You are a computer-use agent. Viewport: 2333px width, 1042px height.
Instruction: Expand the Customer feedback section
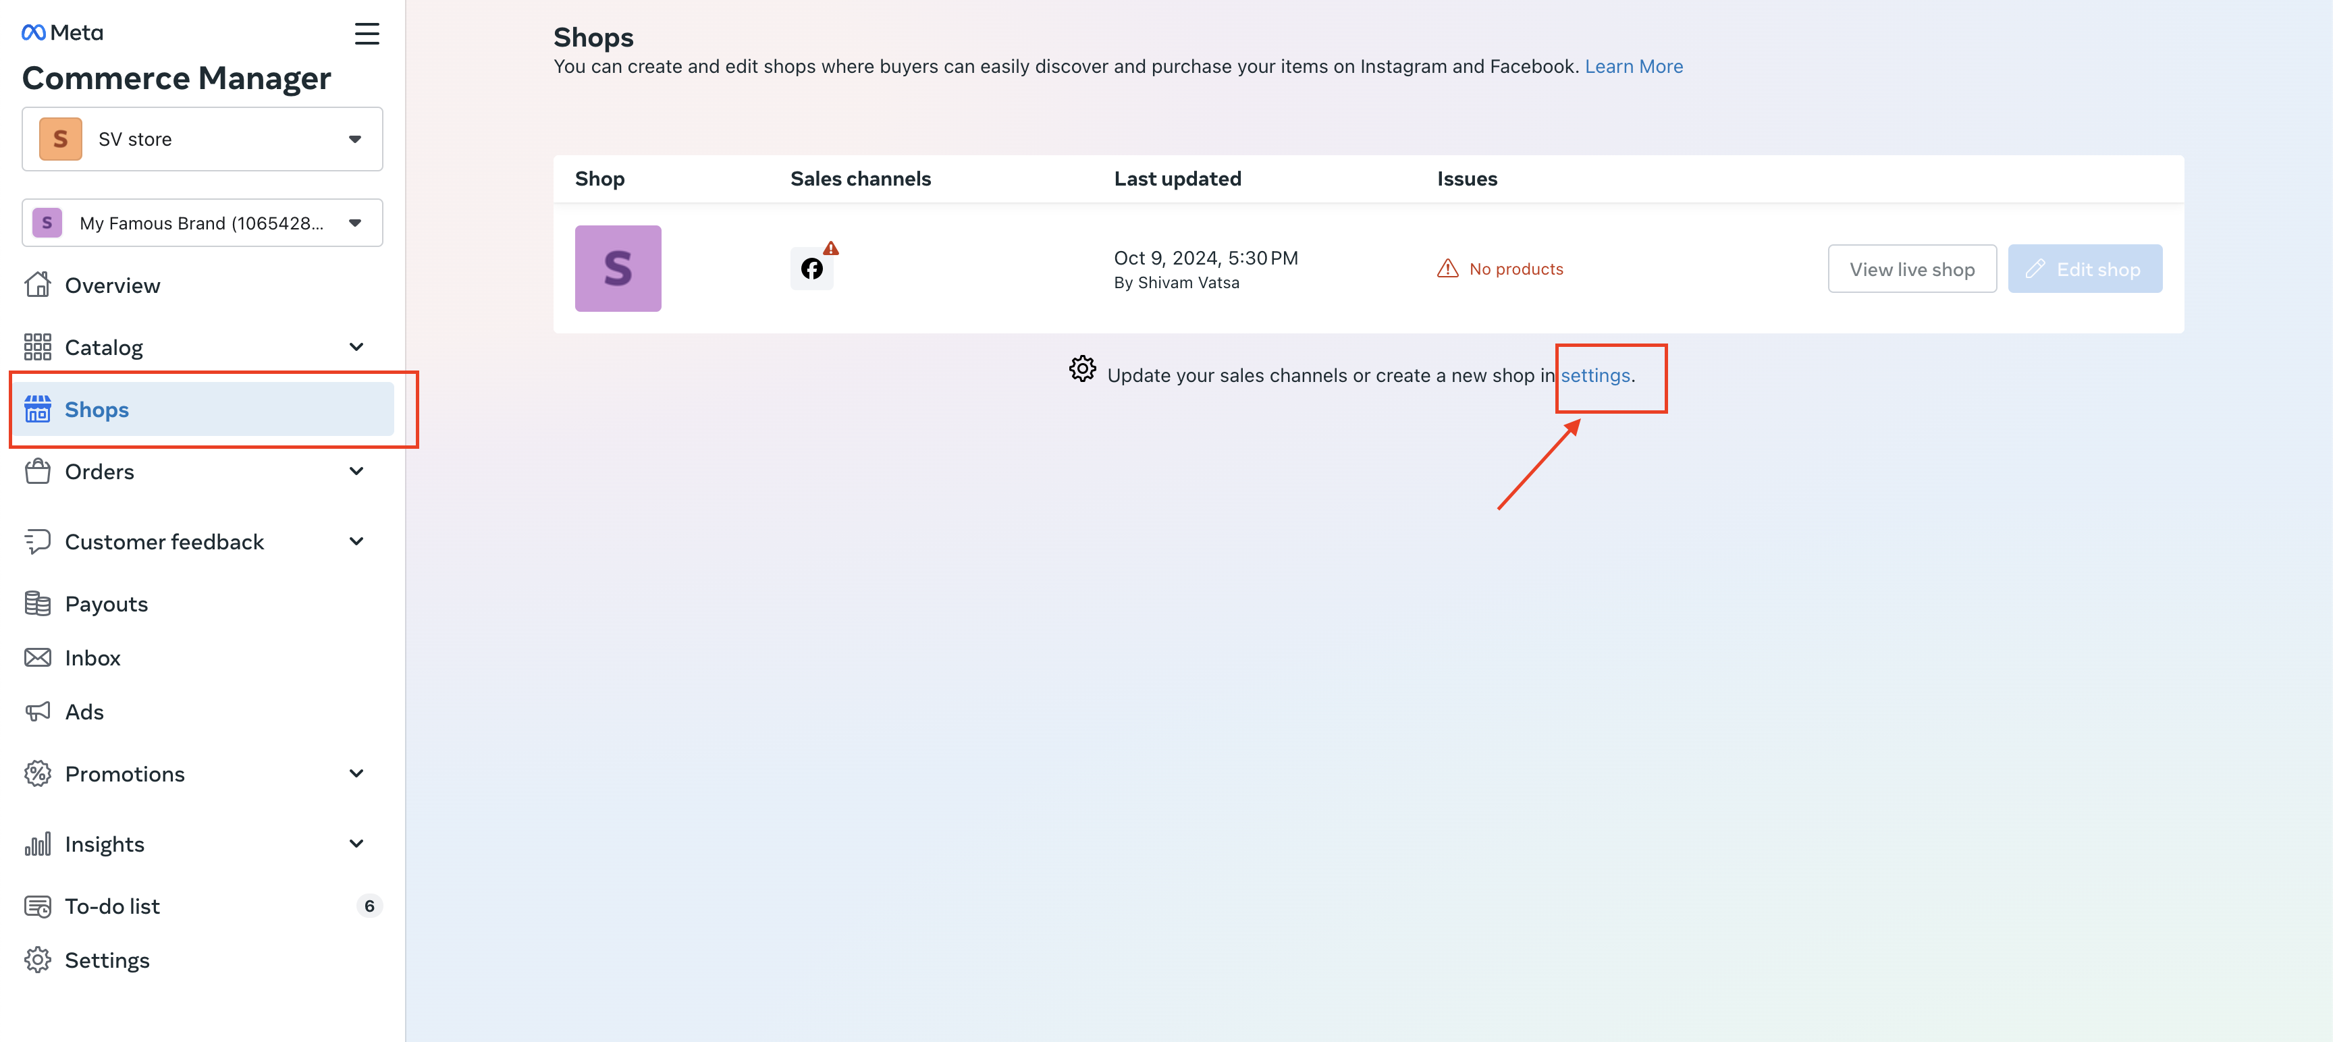pos(356,541)
